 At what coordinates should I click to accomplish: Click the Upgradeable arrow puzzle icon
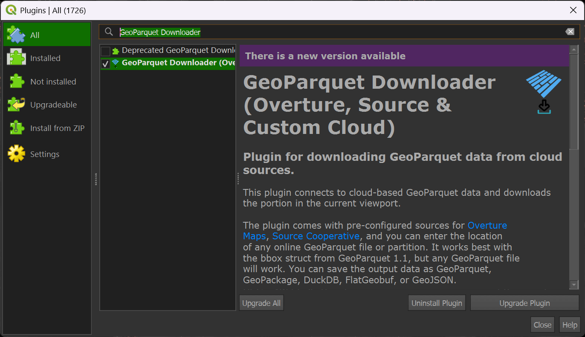(16, 105)
